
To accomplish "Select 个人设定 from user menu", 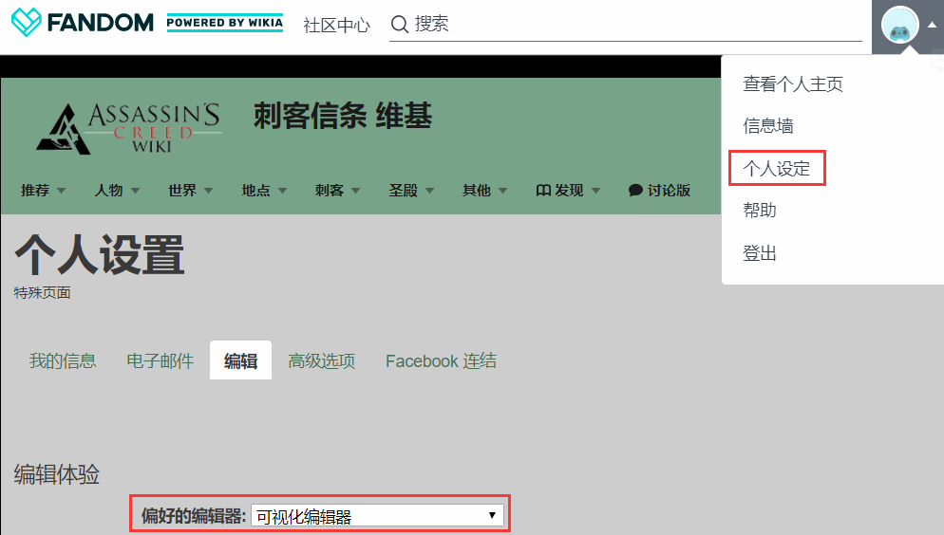I will pyautogui.click(x=776, y=169).
